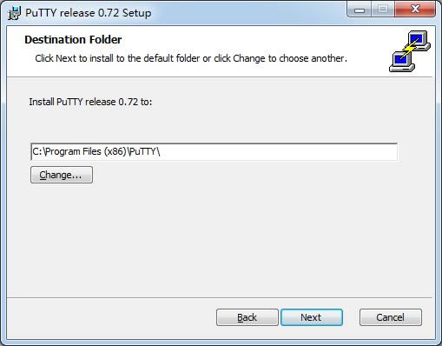Click the 'Click Next to install' instruction text
The height and width of the screenshot is (346, 442).
pos(191,58)
